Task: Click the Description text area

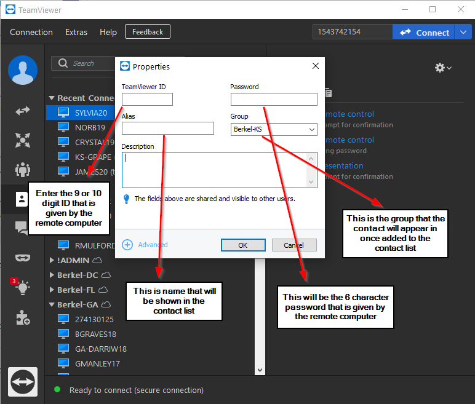Action: coord(219,170)
